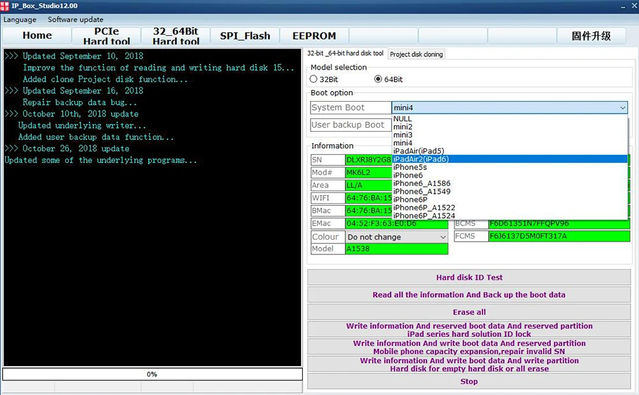Image resolution: width=639 pixels, height=395 pixels.
Task: Collapse the System Boot dropdown arrow
Action: pyautogui.click(x=622, y=107)
